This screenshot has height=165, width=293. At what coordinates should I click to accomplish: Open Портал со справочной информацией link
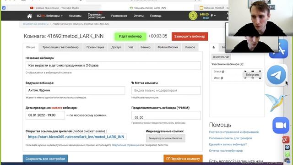[x=234, y=132]
